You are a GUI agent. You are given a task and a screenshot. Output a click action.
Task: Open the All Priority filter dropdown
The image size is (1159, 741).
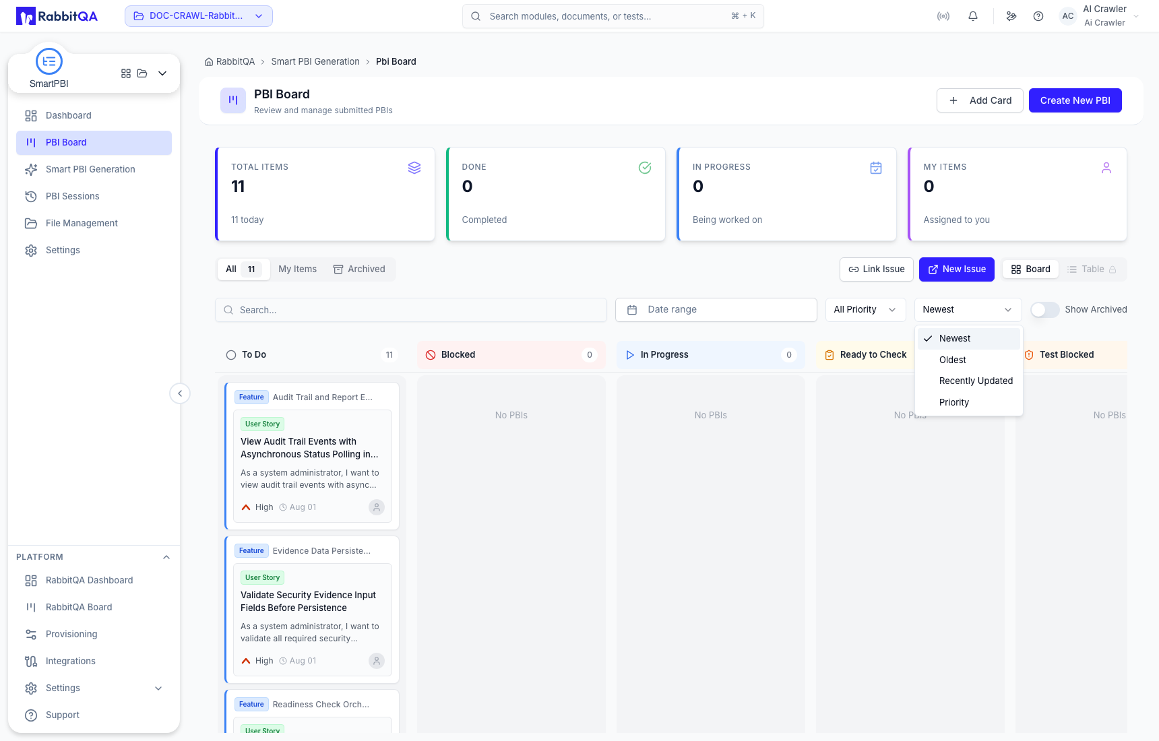[x=865, y=310]
